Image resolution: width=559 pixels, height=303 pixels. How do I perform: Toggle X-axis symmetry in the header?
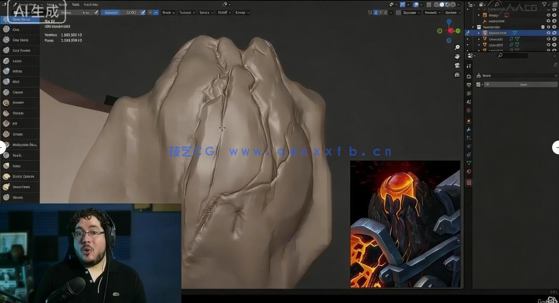point(376,12)
